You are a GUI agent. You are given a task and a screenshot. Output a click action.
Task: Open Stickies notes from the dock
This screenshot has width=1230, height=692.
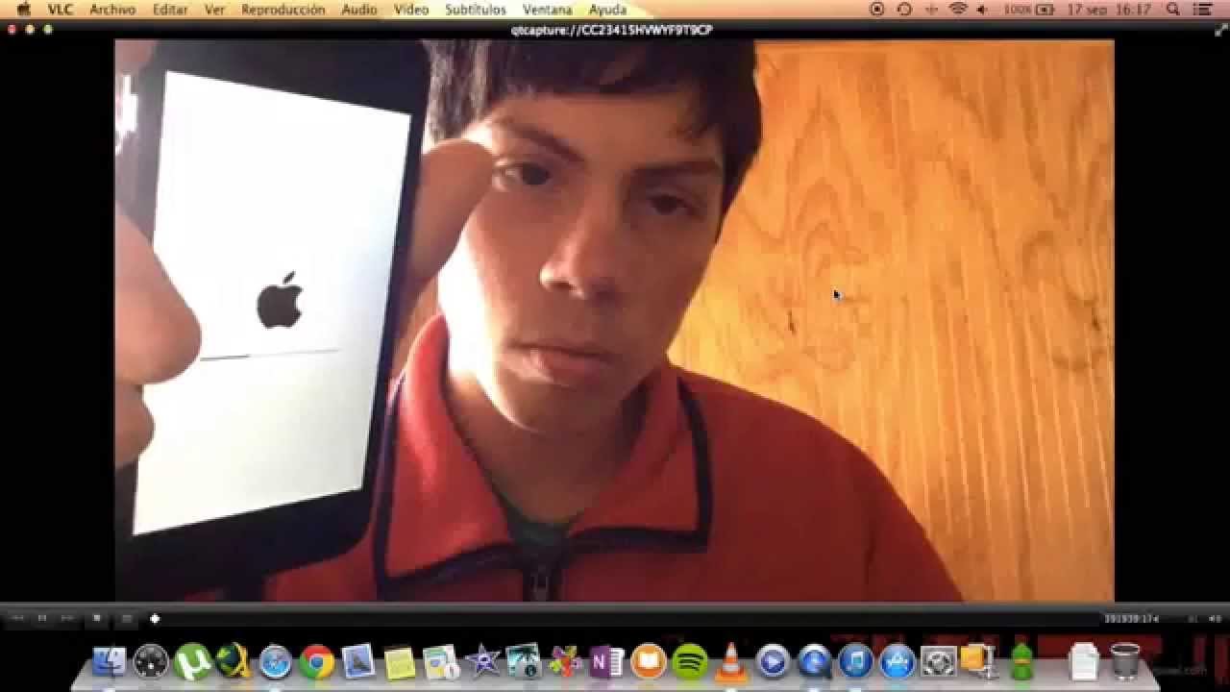399,662
